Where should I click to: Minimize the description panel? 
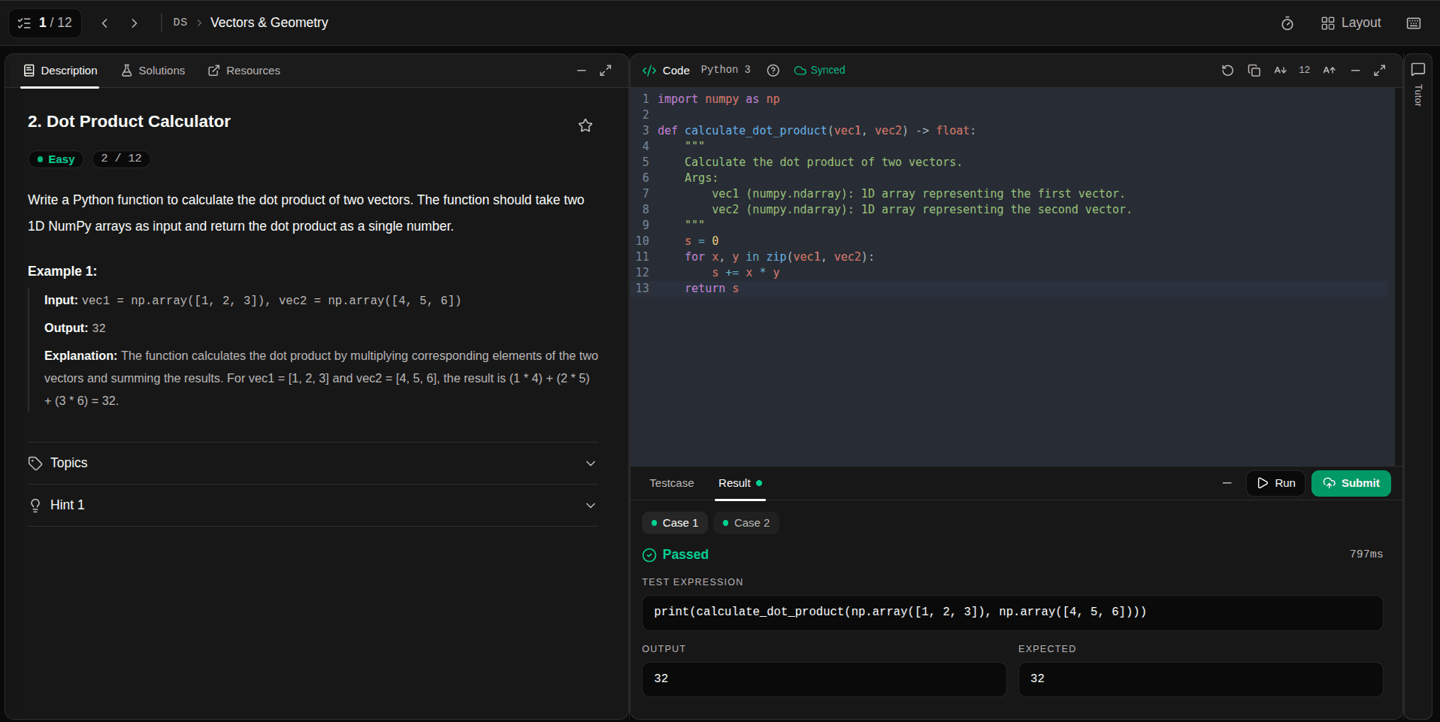click(x=581, y=71)
